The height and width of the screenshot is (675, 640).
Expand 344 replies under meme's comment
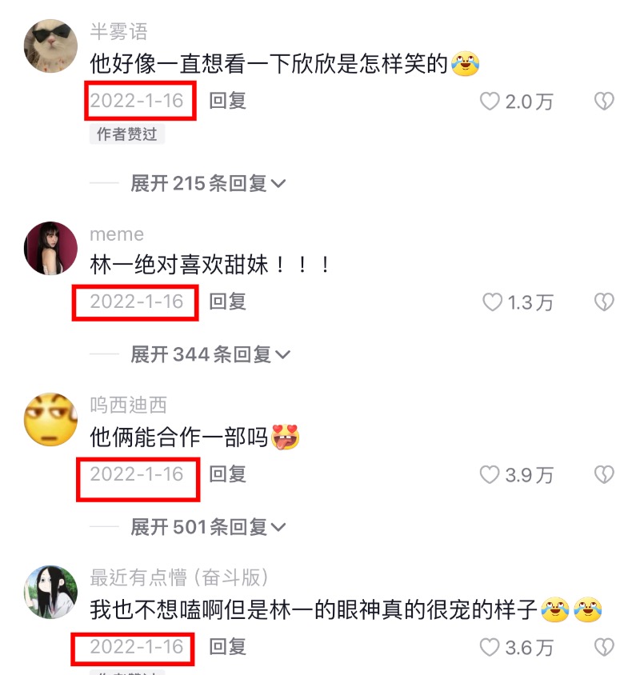(x=210, y=355)
